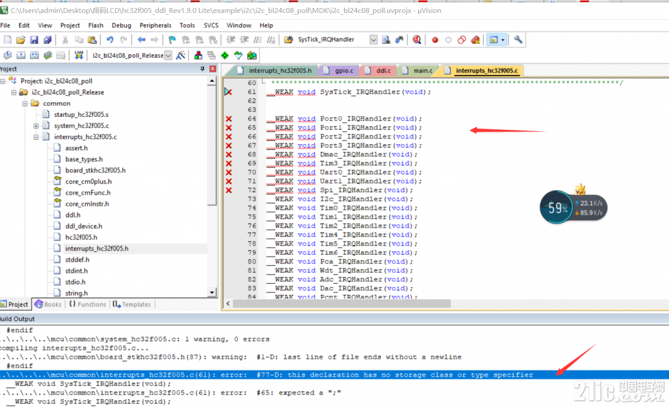Switch to the main.c editor tab
This screenshot has height=407, width=669.
pyautogui.click(x=418, y=71)
